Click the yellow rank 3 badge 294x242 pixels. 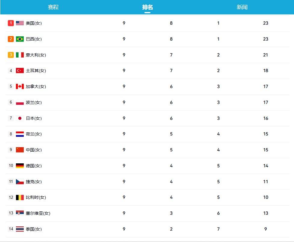click(11, 55)
